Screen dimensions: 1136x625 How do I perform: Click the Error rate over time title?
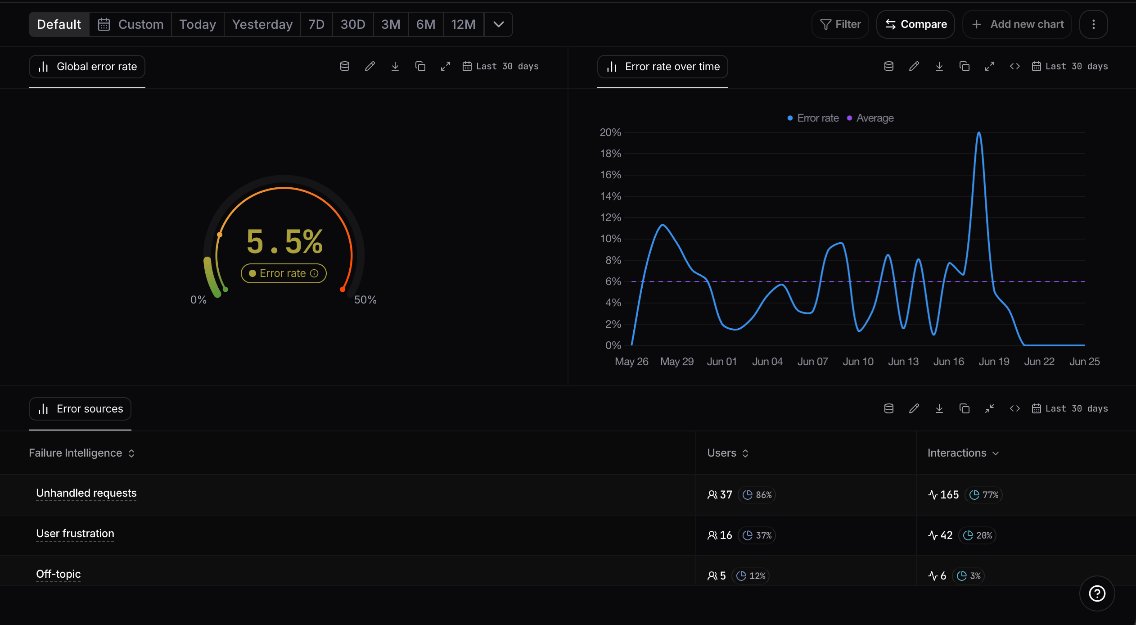[x=663, y=67]
